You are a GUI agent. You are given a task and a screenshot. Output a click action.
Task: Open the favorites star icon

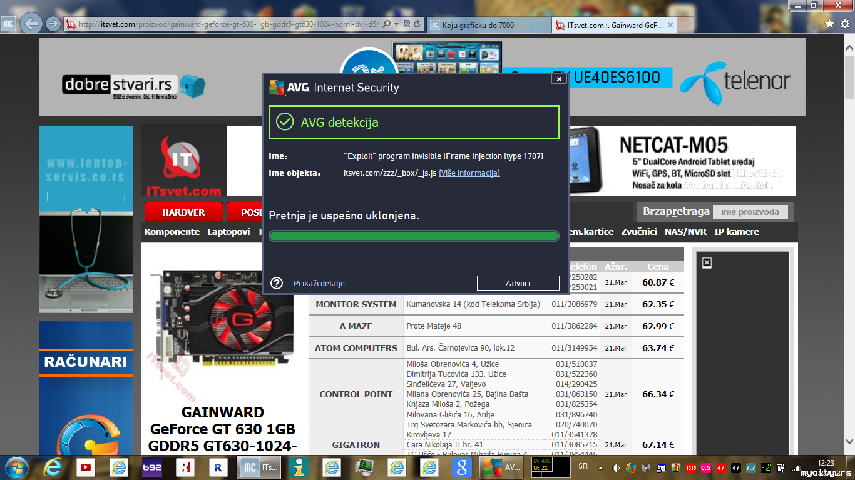coord(830,24)
